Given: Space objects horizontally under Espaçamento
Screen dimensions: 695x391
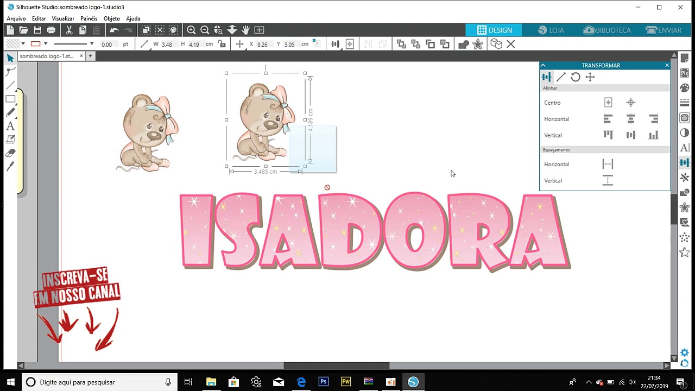Looking at the screenshot, I should 608,164.
